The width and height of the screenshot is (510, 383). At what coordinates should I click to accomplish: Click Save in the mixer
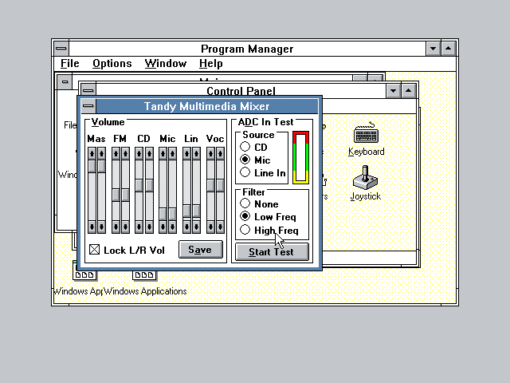coord(201,250)
